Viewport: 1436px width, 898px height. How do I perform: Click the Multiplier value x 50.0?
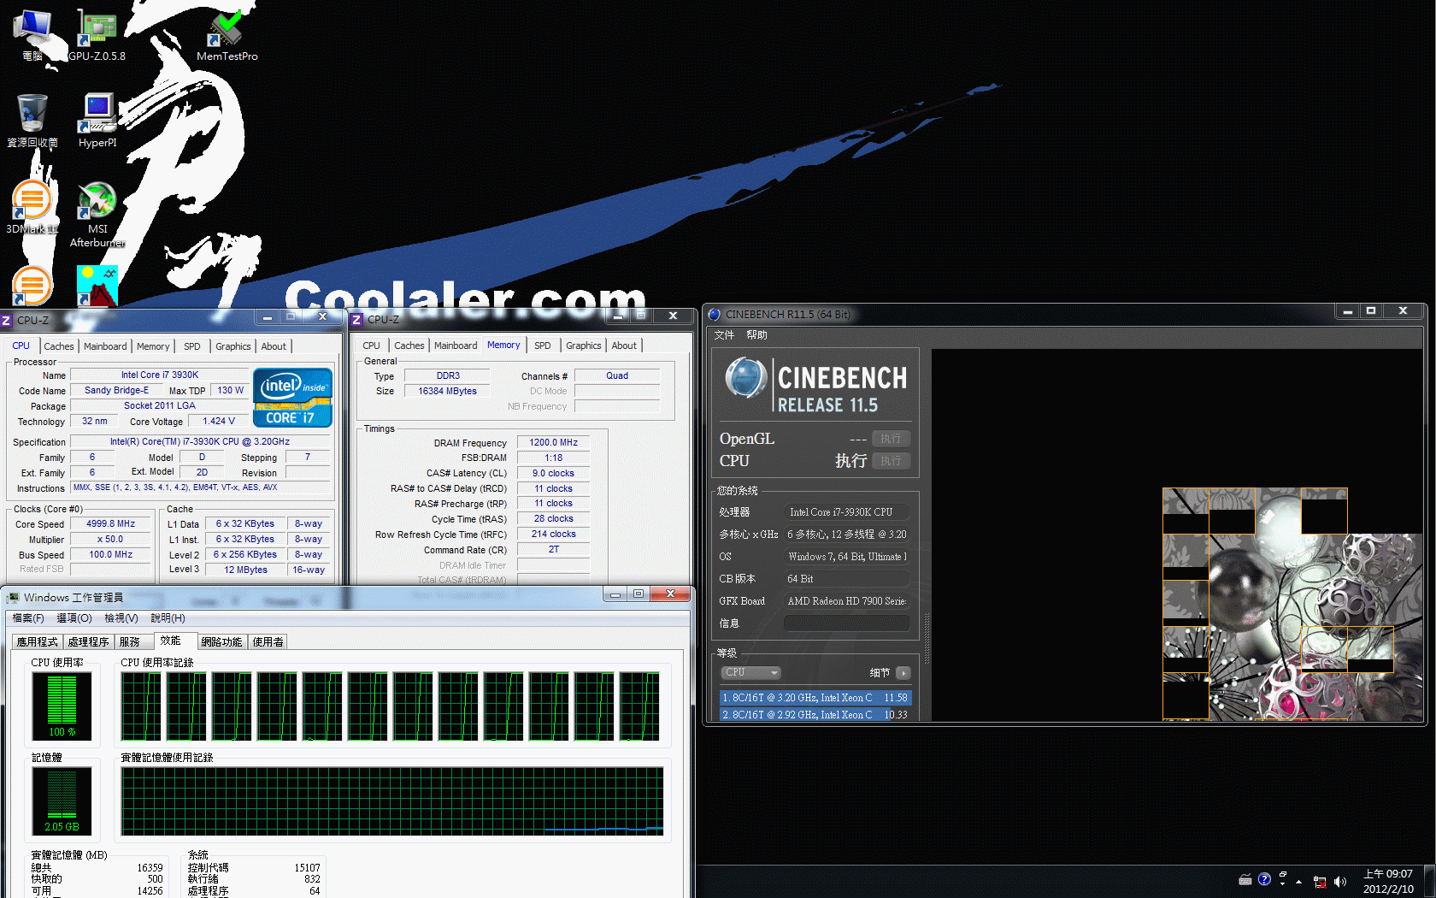pos(110,539)
